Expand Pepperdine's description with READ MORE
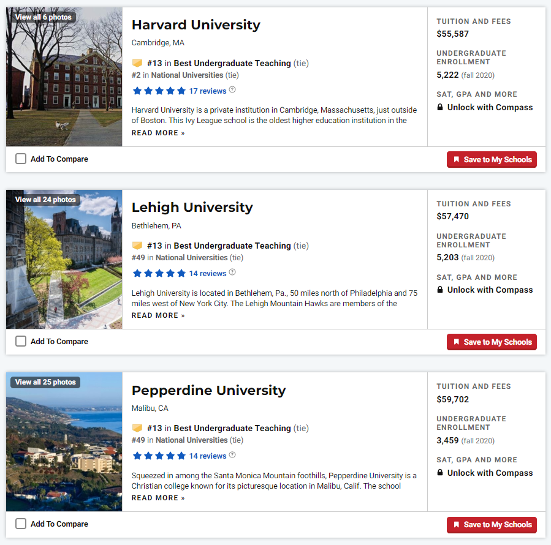Viewport: 551px width, 545px height. pyautogui.click(x=158, y=498)
